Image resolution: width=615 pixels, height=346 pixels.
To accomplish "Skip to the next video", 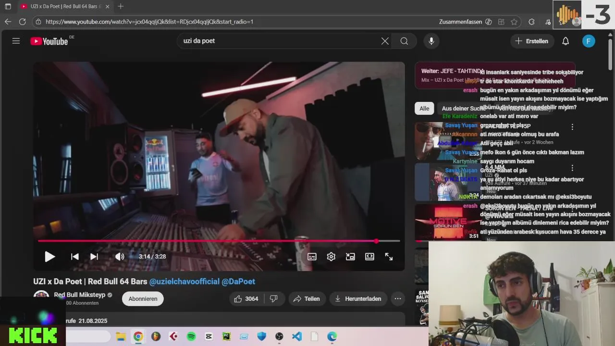I will (x=94, y=257).
